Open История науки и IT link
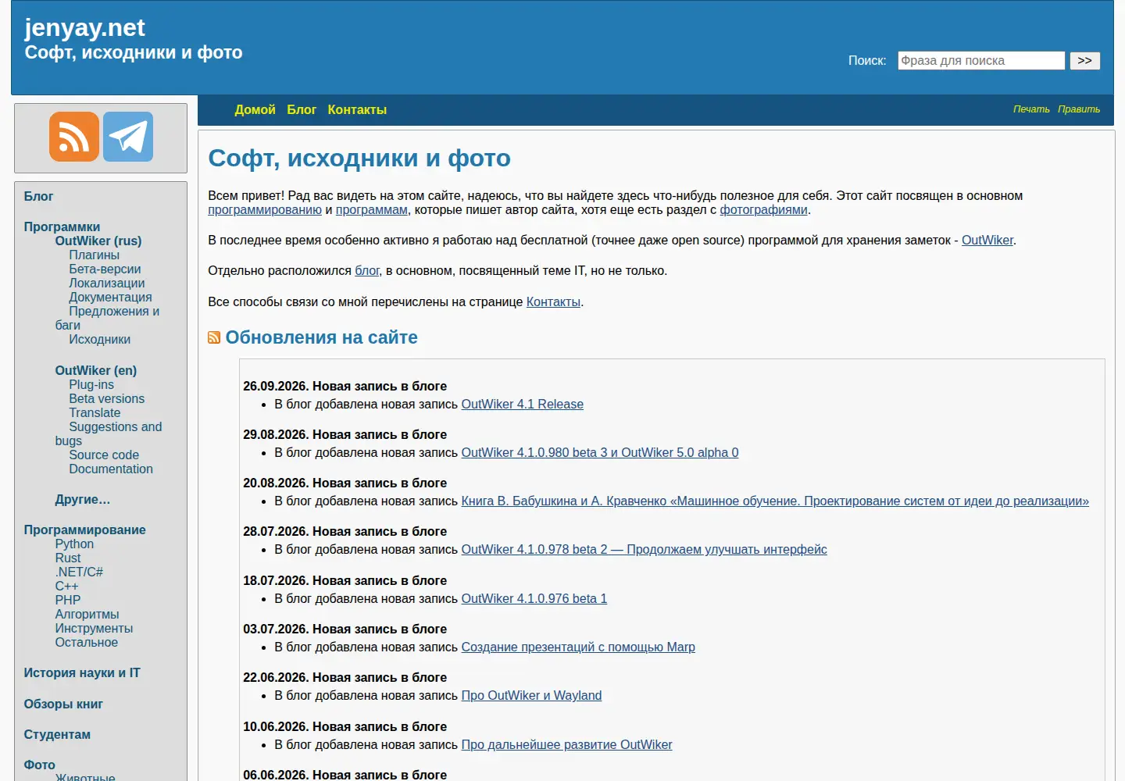The height and width of the screenshot is (781, 1125). [x=82, y=672]
